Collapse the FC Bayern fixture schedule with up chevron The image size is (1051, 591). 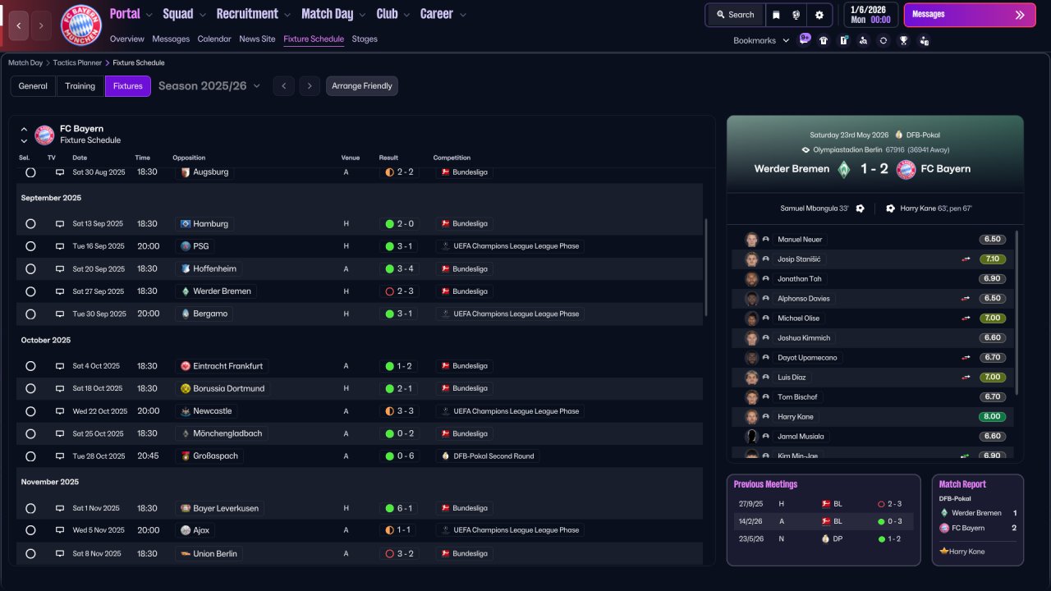pyautogui.click(x=24, y=129)
